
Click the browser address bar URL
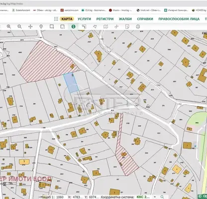tap(11, 3)
